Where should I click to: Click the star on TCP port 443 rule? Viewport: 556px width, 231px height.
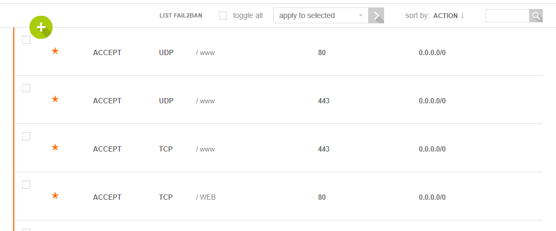coord(55,148)
